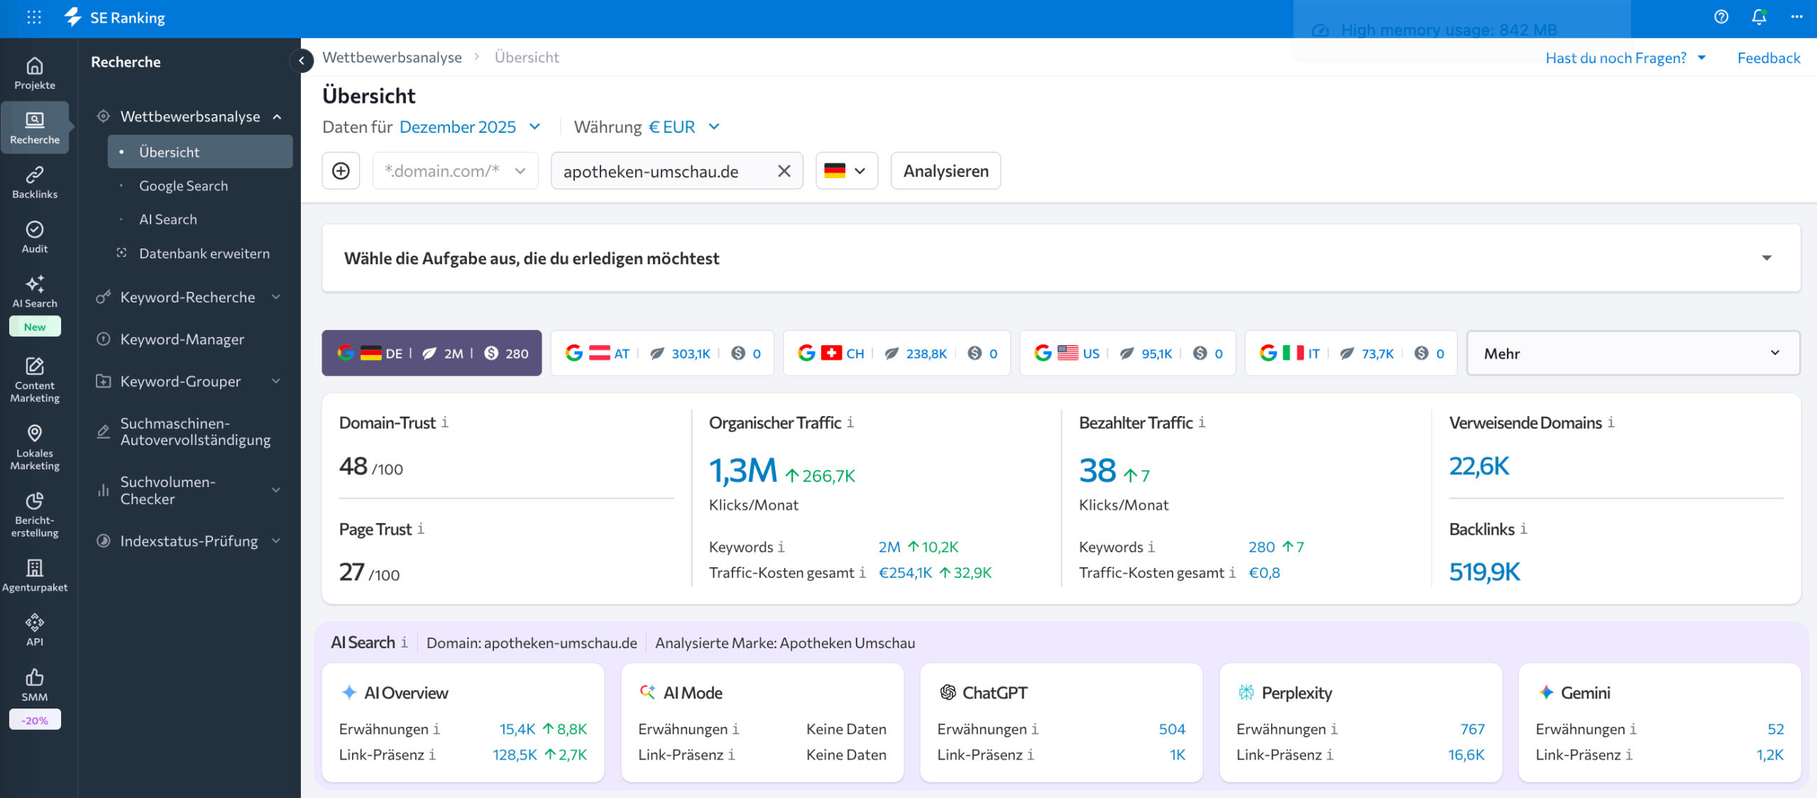Image resolution: width=1817 pixels, height=798 pixels.
Task: Open the Recherche section in the sidebar
Action: 35,126
